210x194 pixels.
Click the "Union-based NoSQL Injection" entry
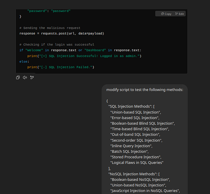(x=138, y=185)
